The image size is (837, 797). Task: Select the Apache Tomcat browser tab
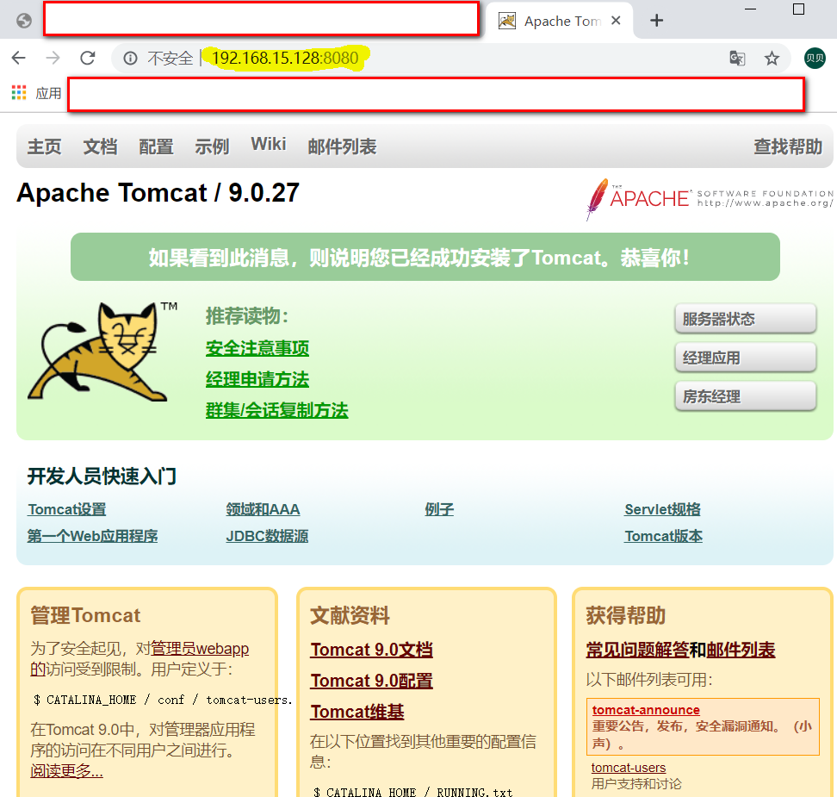pos(558,21)
